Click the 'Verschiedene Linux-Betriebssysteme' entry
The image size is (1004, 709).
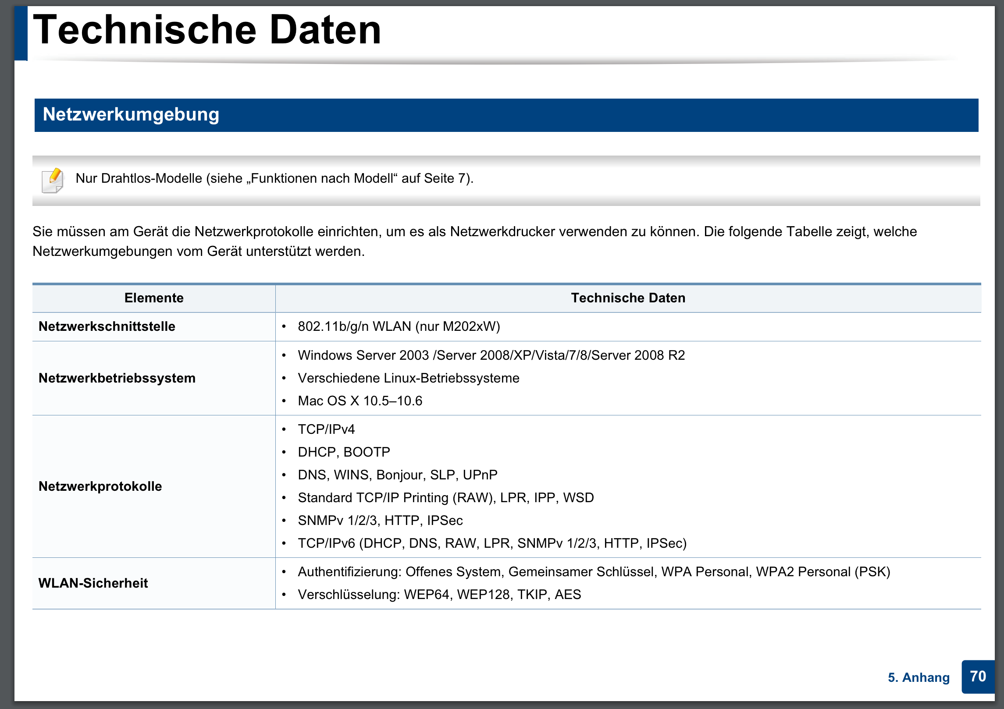[408, 378]
